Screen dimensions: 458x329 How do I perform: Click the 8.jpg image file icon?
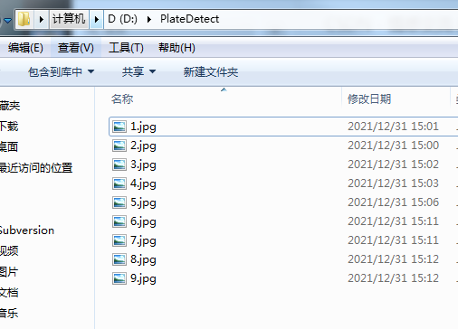tap(119, 259)
